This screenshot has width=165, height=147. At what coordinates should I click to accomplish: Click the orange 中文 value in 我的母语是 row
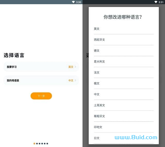(x=71, y=80)
